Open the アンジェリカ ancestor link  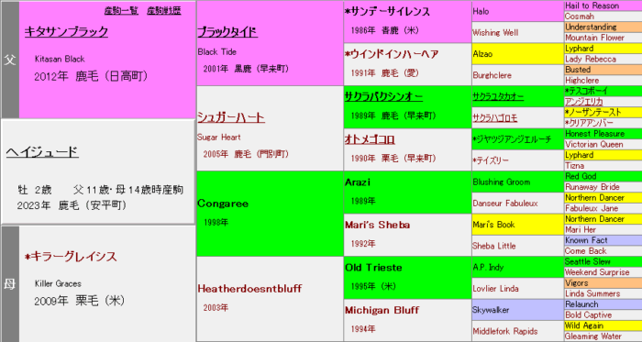click(x=584, y=102)
